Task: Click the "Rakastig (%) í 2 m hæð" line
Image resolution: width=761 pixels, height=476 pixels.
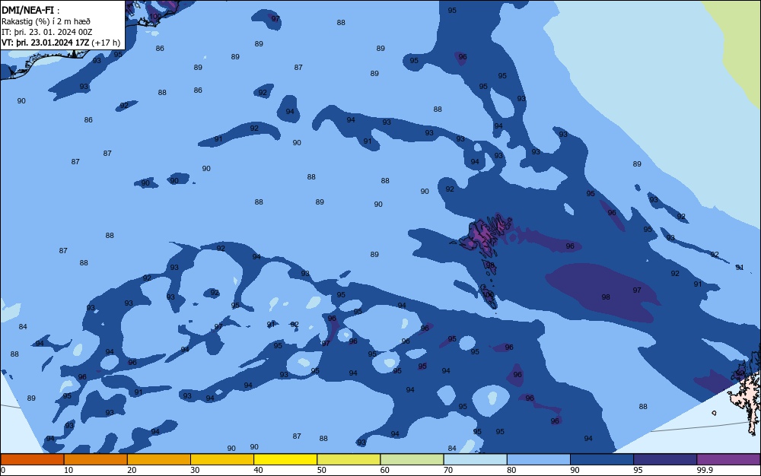Action: (x=46, y=21)
